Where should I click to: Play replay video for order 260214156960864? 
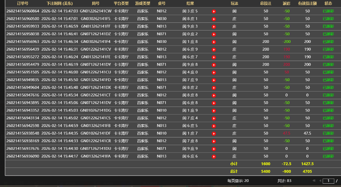pos(214,11)
